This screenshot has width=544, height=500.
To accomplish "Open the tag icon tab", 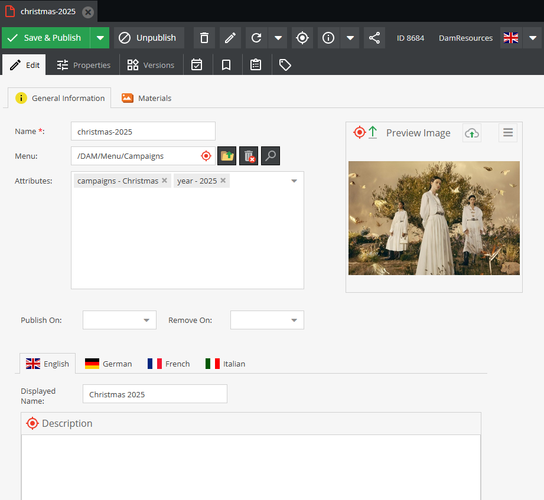I will (285, 65).
